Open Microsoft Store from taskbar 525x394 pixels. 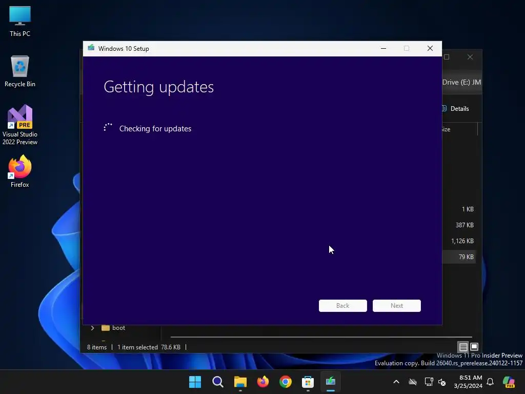(x=308, y=382)
